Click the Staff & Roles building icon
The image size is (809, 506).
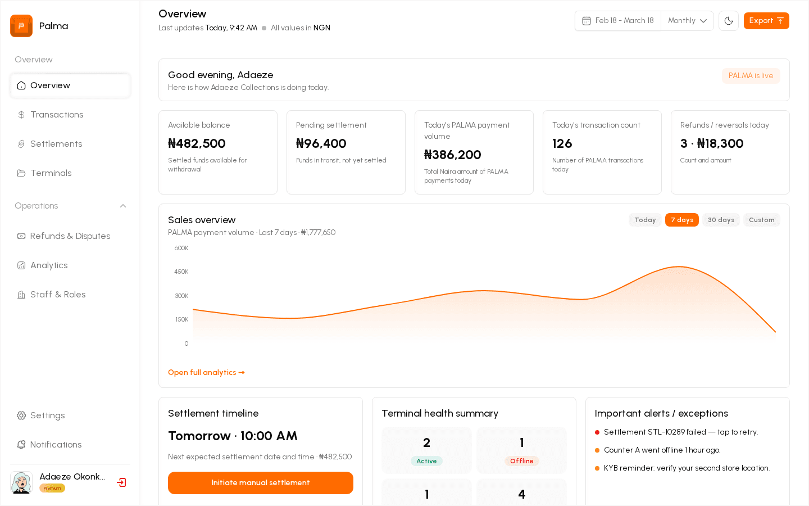[x=21, y=295]
